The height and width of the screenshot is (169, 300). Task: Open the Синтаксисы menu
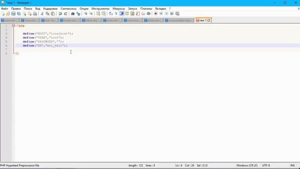[68, 8]
